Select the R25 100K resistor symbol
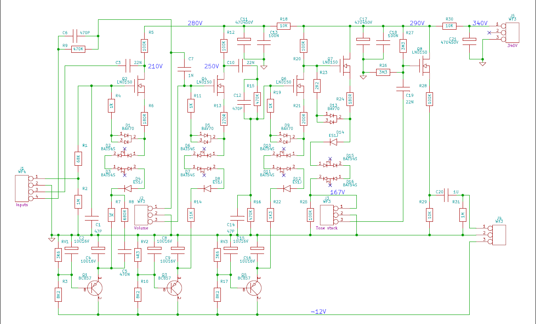536x324 pixels. 310,215
